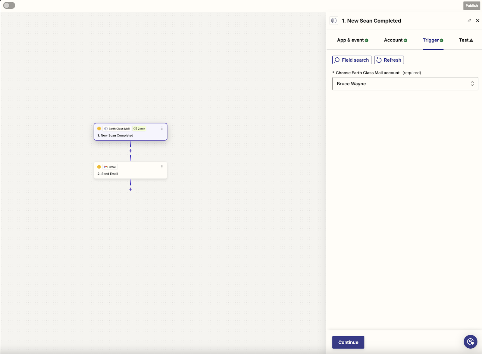The width and height of the screenshot is (482, 354).
Task: Click the Publish button
Action: pyautogui.click(x=471, y=6)
